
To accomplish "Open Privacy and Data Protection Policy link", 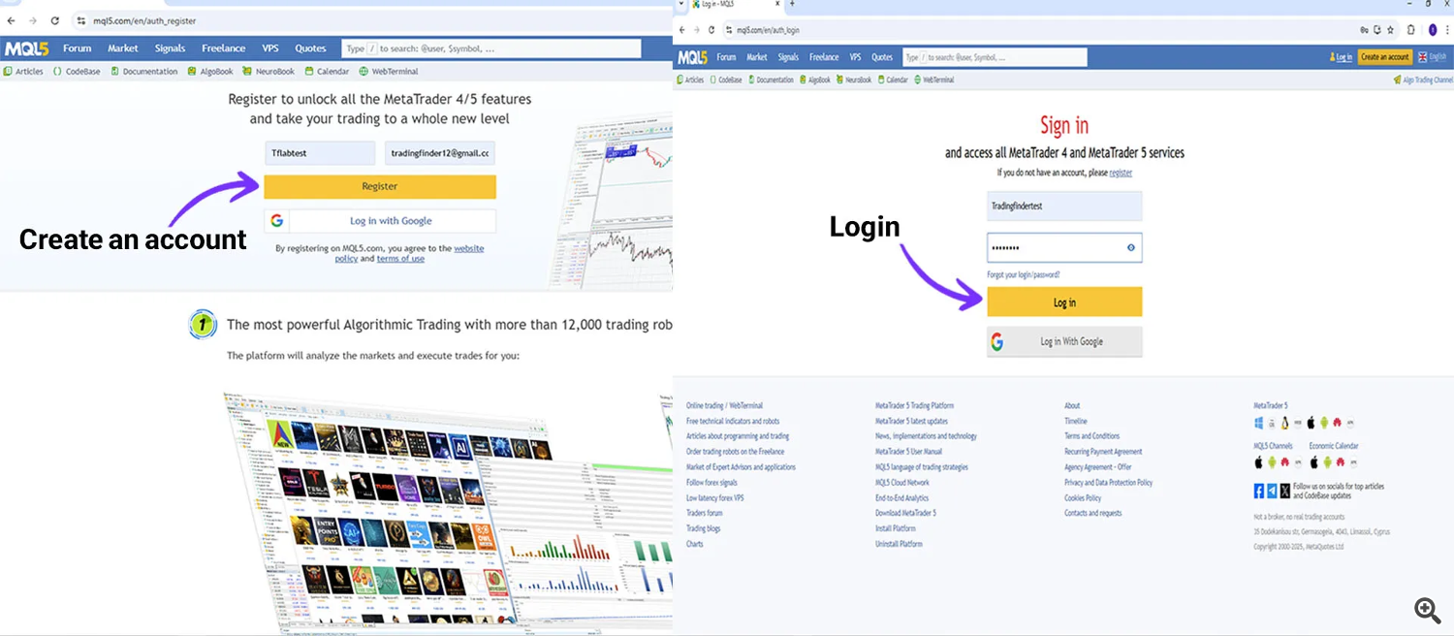I will (x=1108, y=482).
